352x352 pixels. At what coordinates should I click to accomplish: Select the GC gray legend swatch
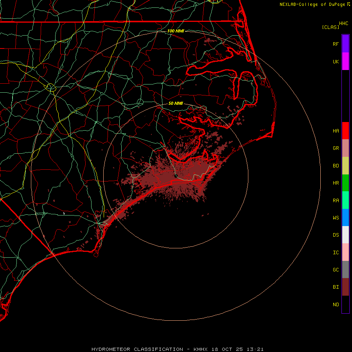click(345, 269)
